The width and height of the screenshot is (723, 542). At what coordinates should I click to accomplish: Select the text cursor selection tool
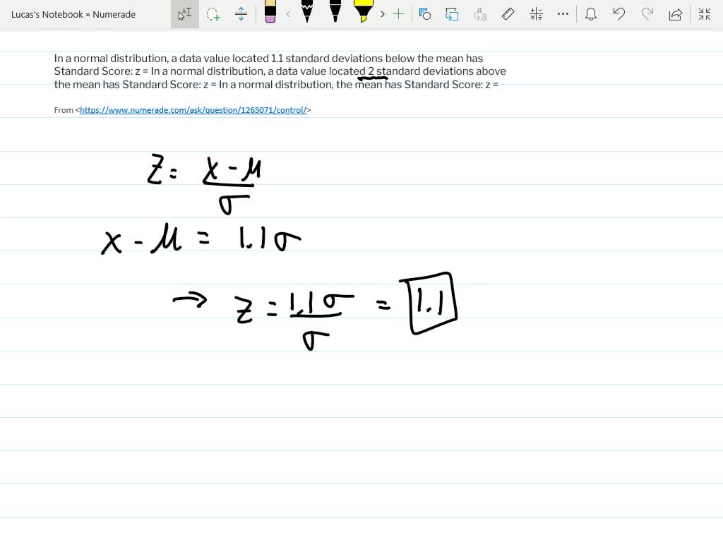[185, 14]
